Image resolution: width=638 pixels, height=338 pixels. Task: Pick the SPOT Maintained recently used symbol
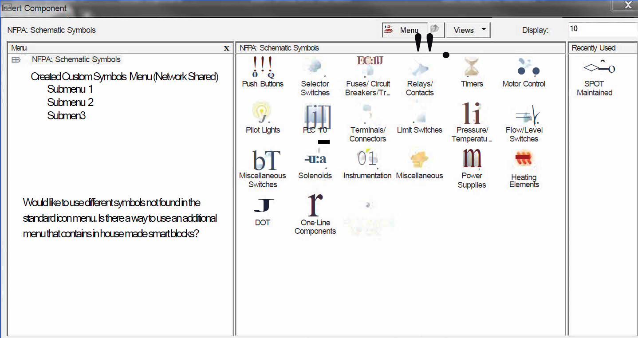coord(594,75)
